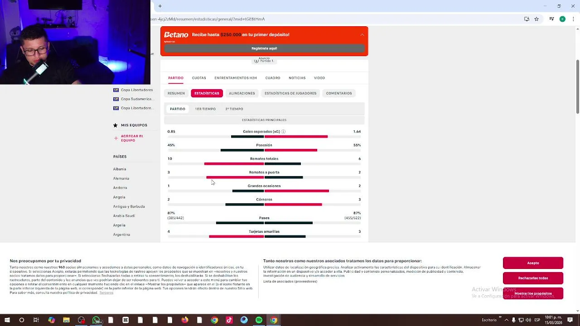Image resolution: width=580 pixels, height=326 pixels.
Task: Select Alemania in countries list
Action: (121, 178)
